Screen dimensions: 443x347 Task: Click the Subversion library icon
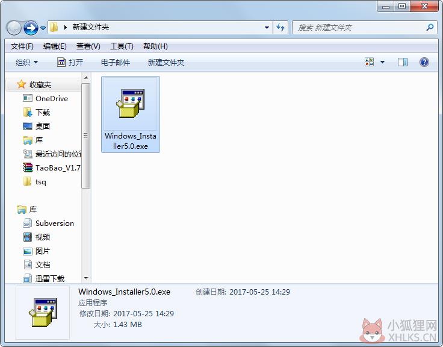[x=28, y=223]
